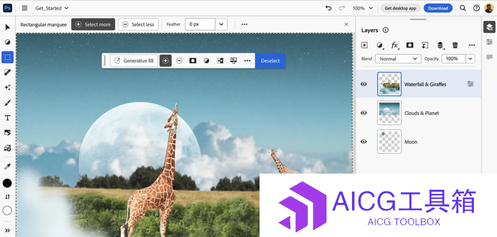Open the Feather value dropdown arrow
The width and height of the screenshot is (497, 237).
[221, 24]
